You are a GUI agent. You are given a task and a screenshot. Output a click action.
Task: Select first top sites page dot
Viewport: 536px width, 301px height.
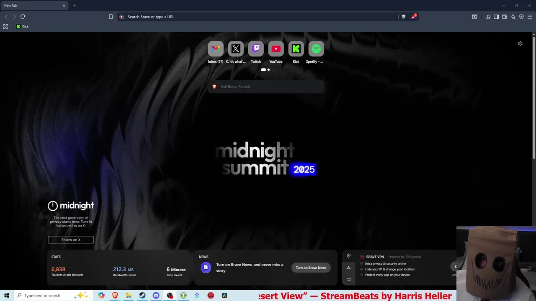pyautogui.click(x=263, y=70)
